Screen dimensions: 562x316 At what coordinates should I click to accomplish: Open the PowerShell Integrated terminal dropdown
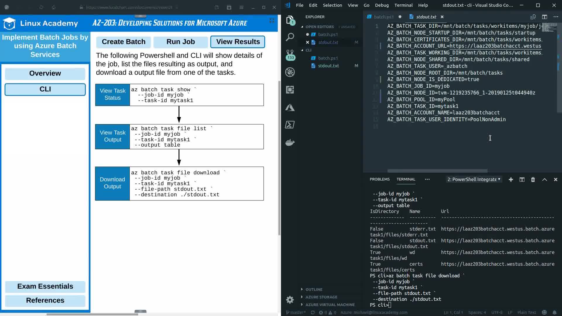[x=474, y=179]
